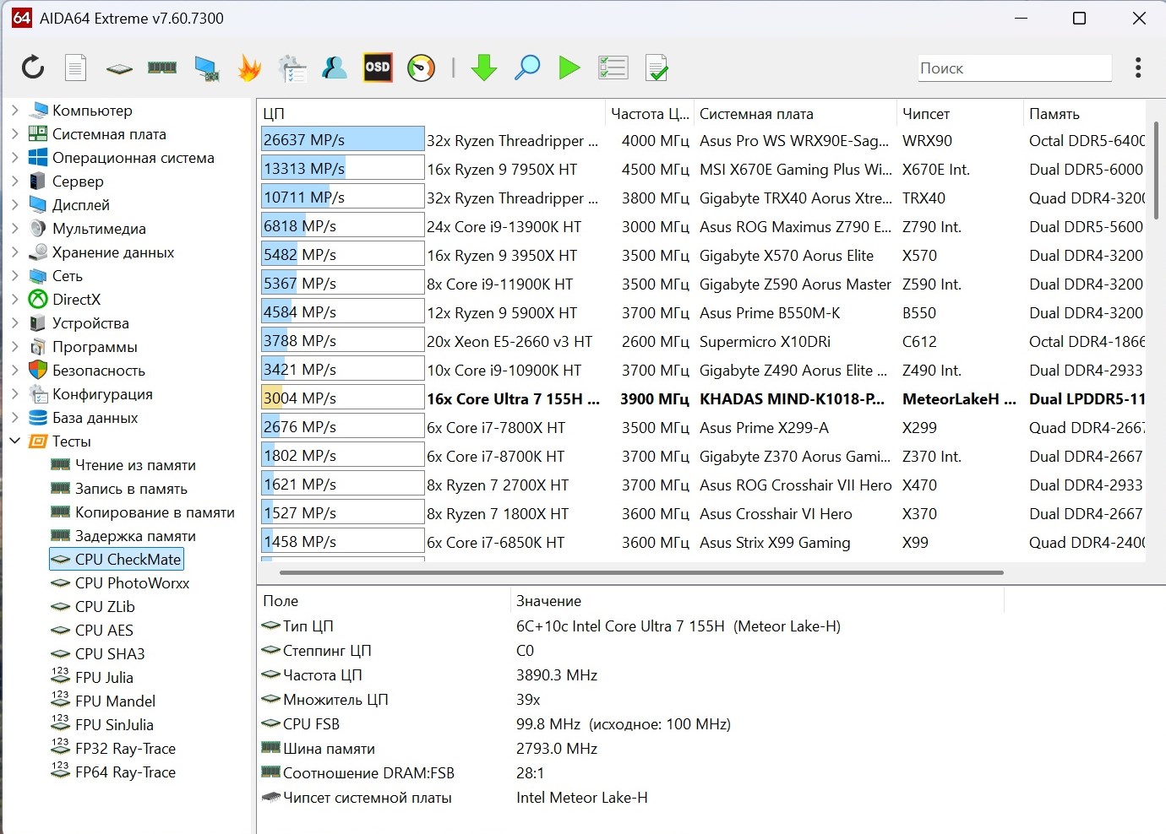Select the FPU Julia test
The width and height of the screenshot is (1166, 834).
(x=104, y=678)
